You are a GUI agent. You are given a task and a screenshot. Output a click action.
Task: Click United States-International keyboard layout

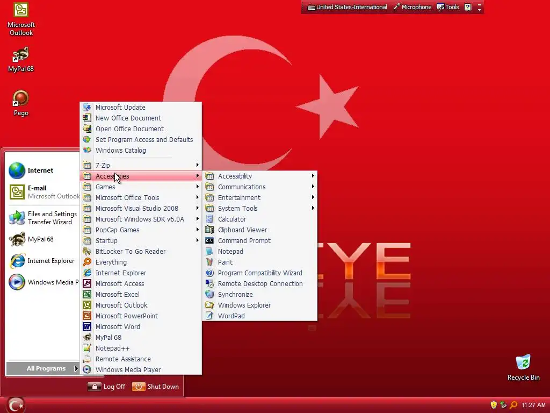348,7
